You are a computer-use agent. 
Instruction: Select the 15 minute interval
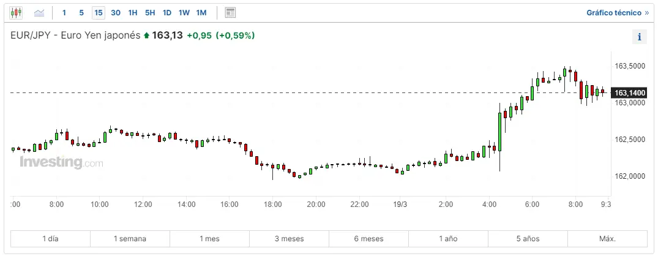98,13
